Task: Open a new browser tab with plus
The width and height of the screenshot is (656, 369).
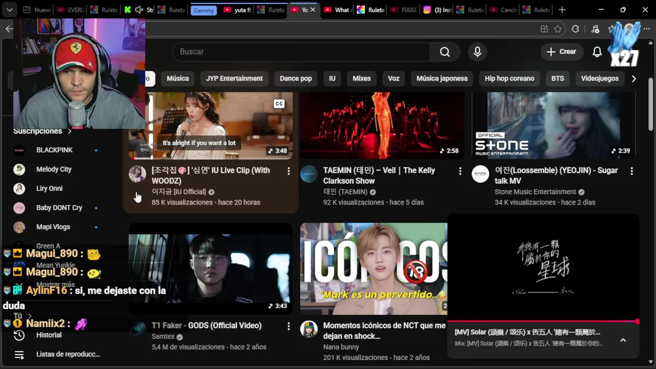Action: click(x=562, y=10)
